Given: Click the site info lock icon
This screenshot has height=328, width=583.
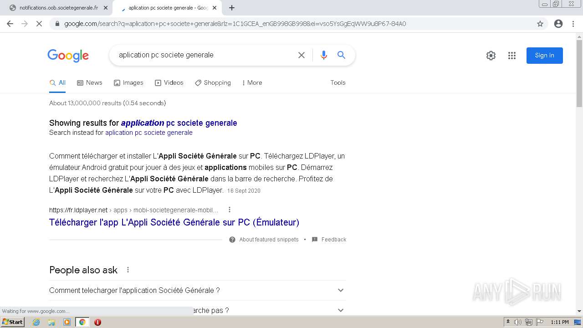Looking at the screenshot, I should [x=57, y=24].
